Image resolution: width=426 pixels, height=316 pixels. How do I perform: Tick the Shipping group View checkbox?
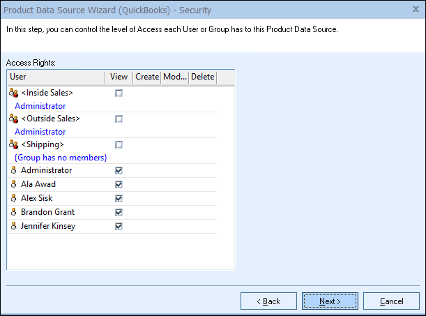pos(119,144)
